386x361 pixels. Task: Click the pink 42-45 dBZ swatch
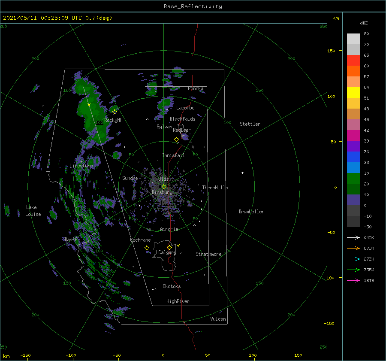click(x=353, y=125)
